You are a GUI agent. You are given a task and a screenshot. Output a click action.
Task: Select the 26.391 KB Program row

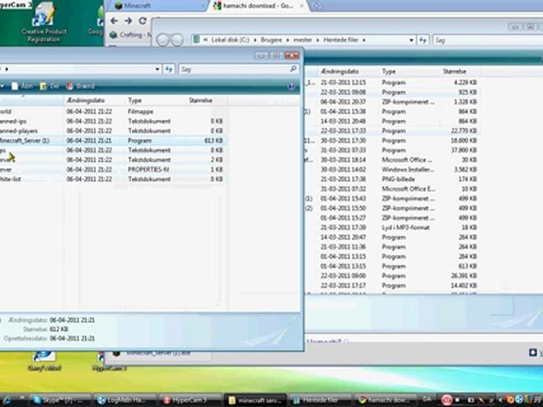click(x=391, y=276)
